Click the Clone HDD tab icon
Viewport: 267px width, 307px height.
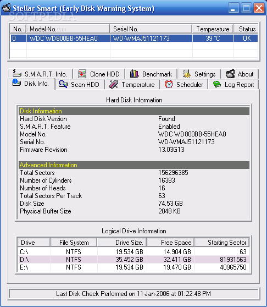click(x=82, y=74)
